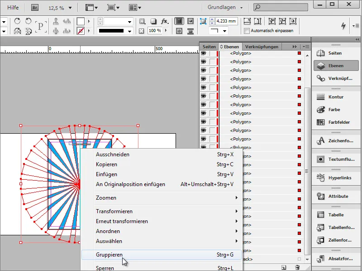This screenshot has height=271, width=362.
Task: Fit content proportionally icon
Action: click(x=257, y=21)
